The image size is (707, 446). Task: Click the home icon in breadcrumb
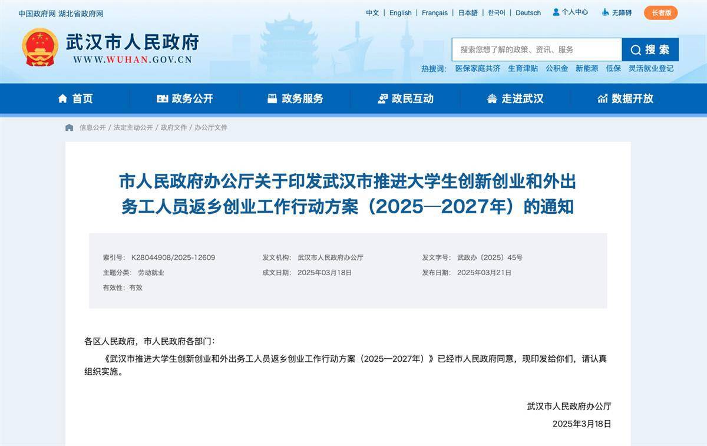click(70, 127)
